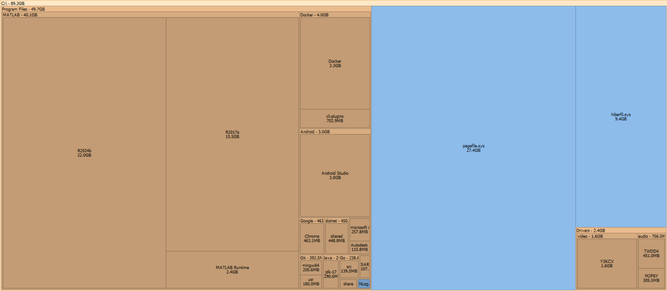Select the src 139.5MB block
The width and height of the screenshot is (667, 291).
coord(349,269)
